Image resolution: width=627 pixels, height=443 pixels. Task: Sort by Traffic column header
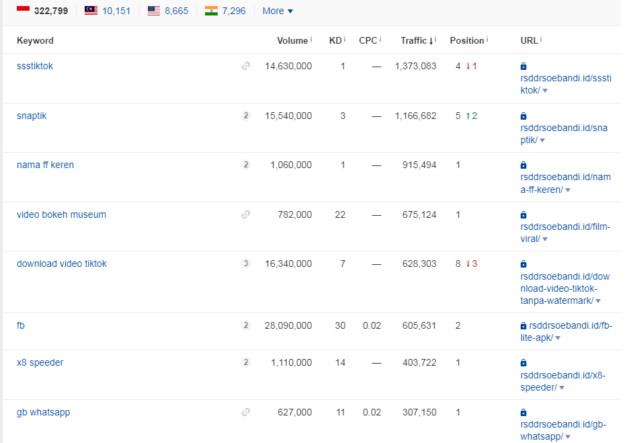[417, 40]
